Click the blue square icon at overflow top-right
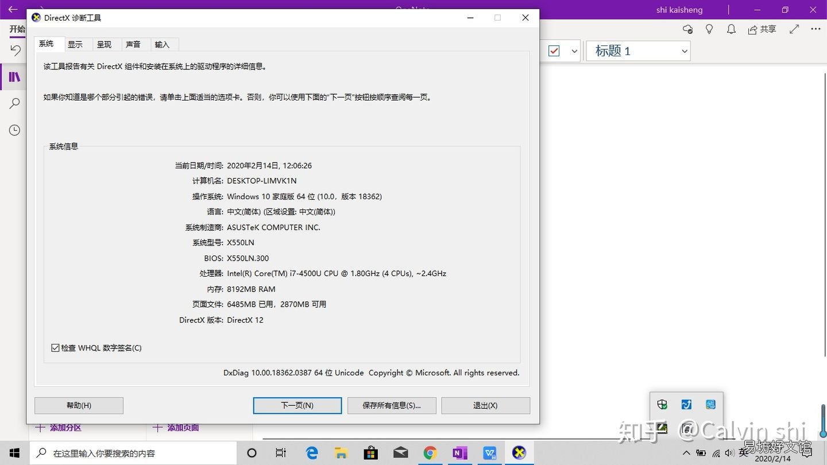Screen dimensions: 827x465 pyautogui.click(x=710, y=405)
